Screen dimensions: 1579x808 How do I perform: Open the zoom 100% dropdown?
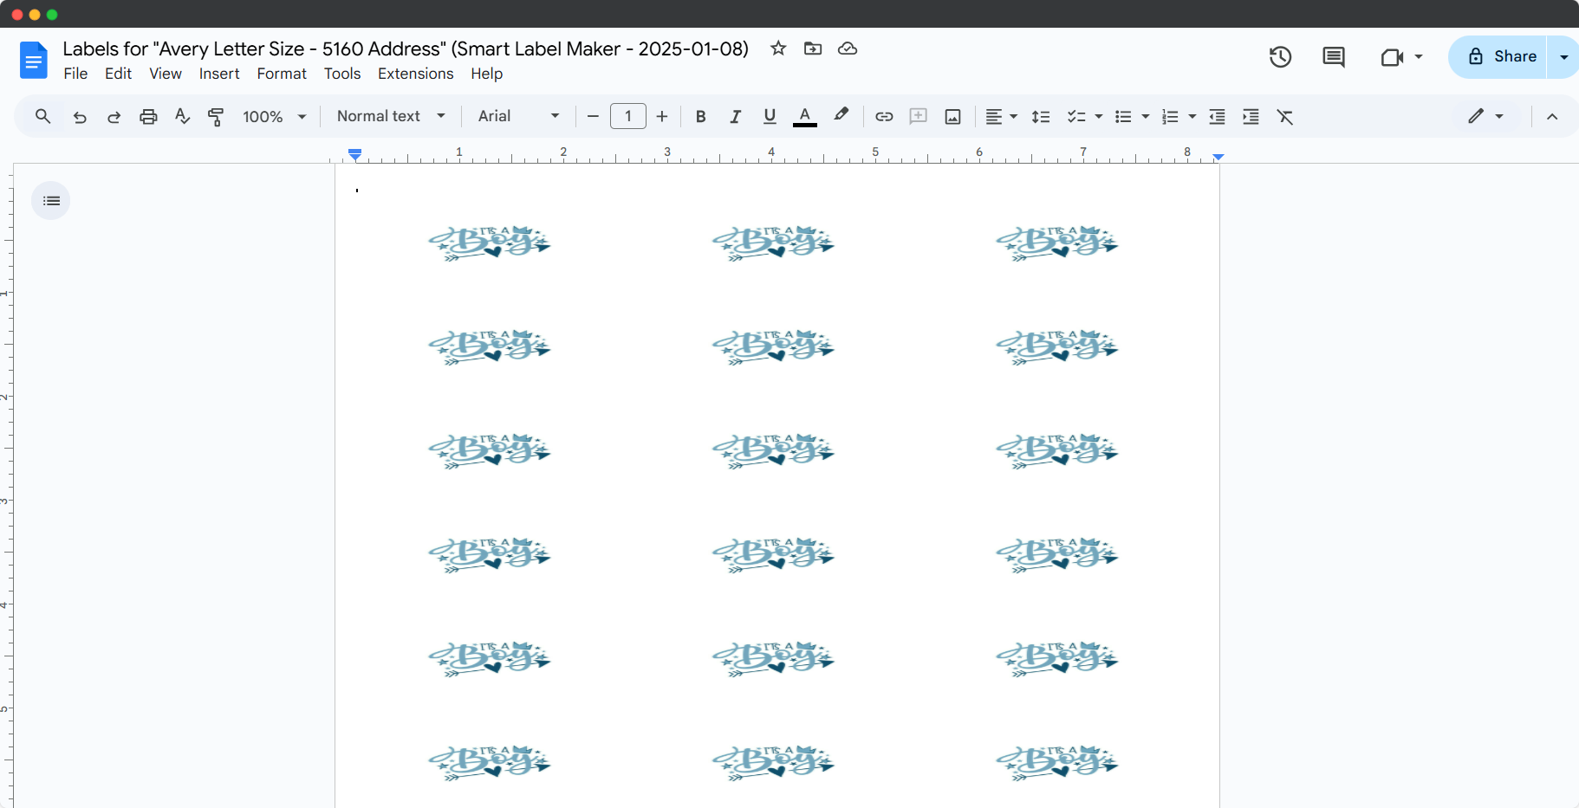pyautogui.click(x=275, y=117)
